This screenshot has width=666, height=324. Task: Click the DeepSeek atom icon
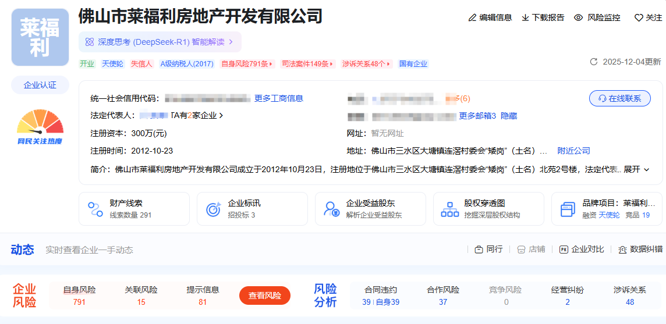point(89,42)
